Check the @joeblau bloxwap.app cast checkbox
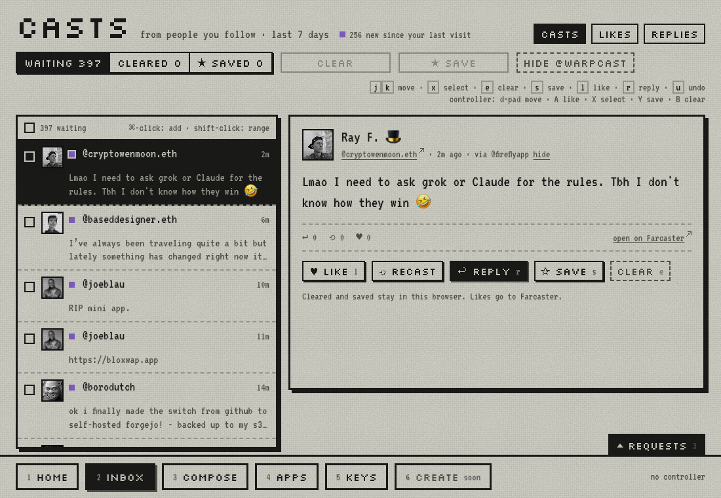The height and width of the screenshot is (498, 721). click(29, 339)
